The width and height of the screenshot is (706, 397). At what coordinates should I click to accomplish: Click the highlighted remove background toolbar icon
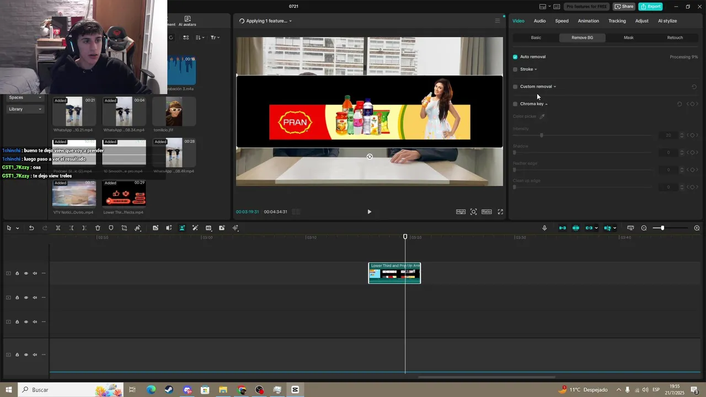(182, 228)
